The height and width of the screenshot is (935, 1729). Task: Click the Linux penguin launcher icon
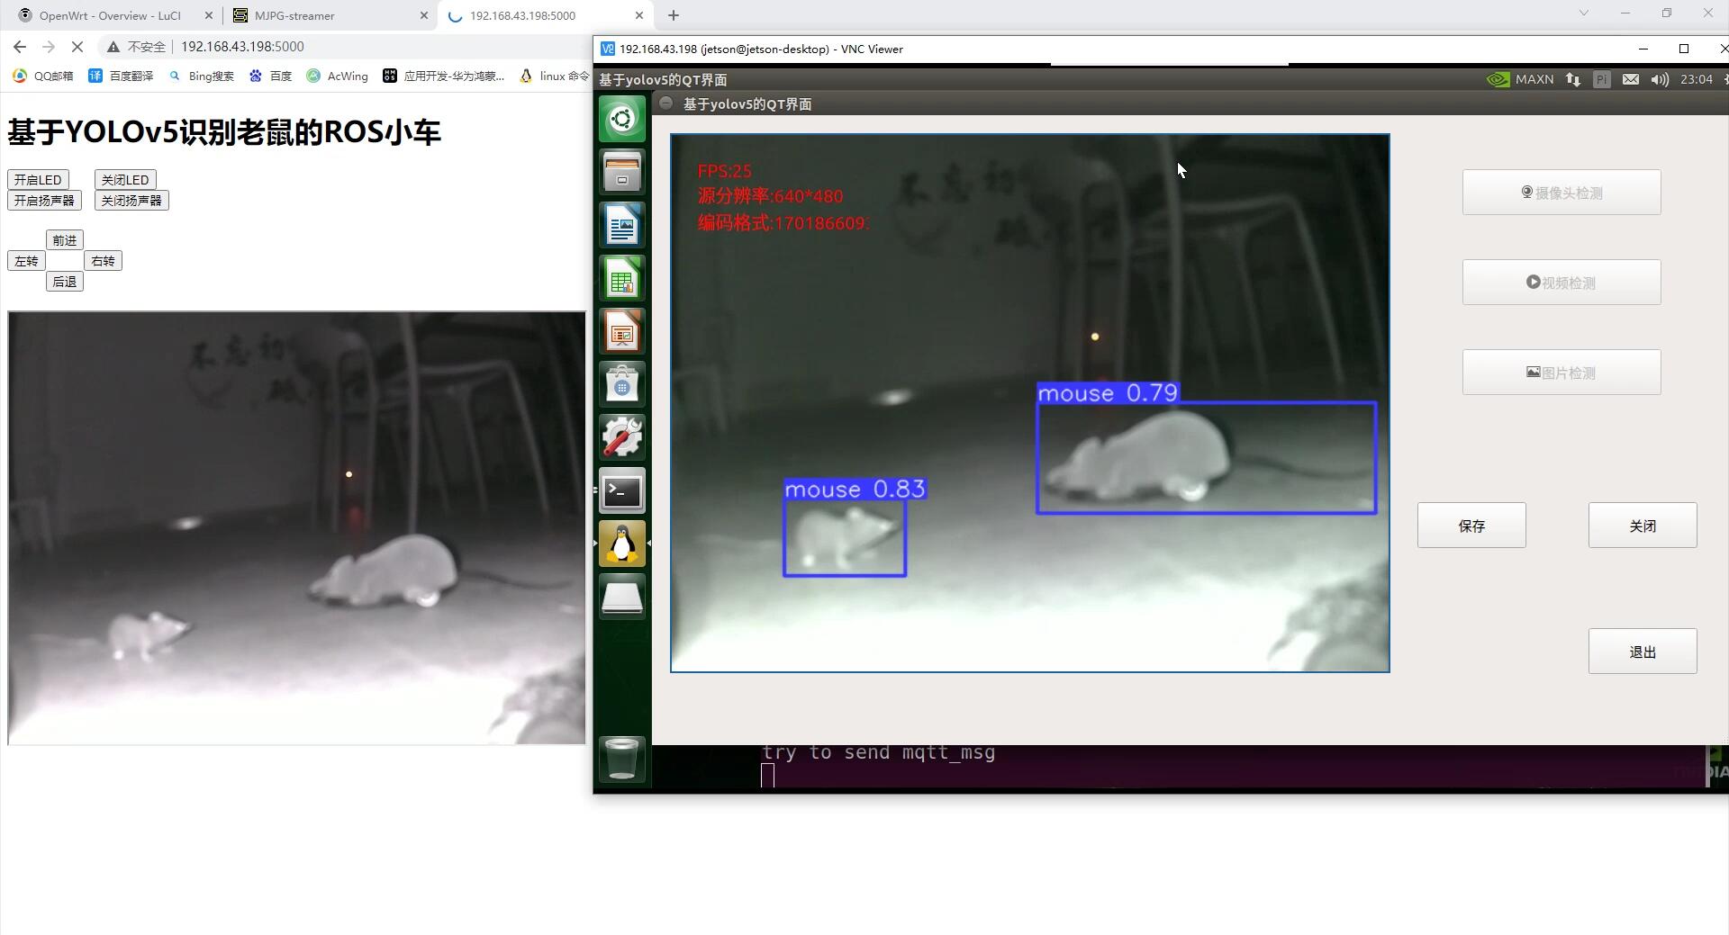coord(621,544)
